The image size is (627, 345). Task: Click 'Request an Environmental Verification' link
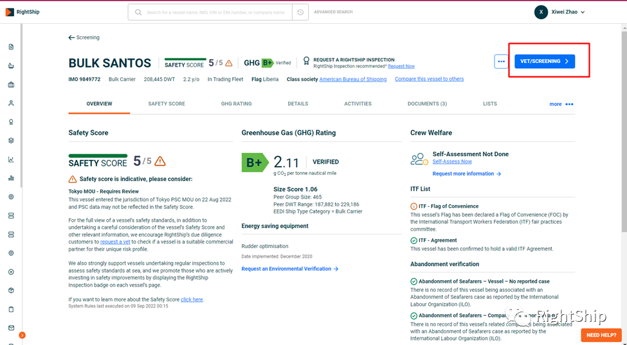pyautogui.click(x=290, y=269)
